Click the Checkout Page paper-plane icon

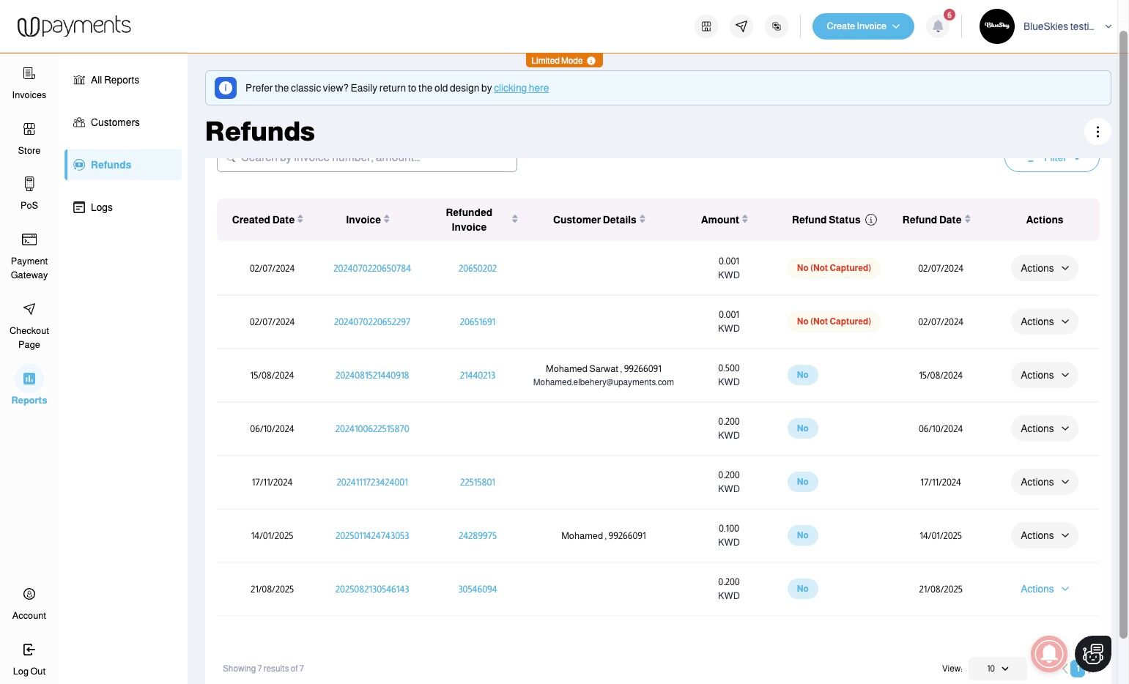pyautogui.click(x=29, y=309)
